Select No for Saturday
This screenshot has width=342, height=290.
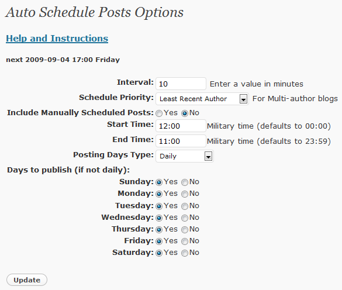click(x=185, y=253)
